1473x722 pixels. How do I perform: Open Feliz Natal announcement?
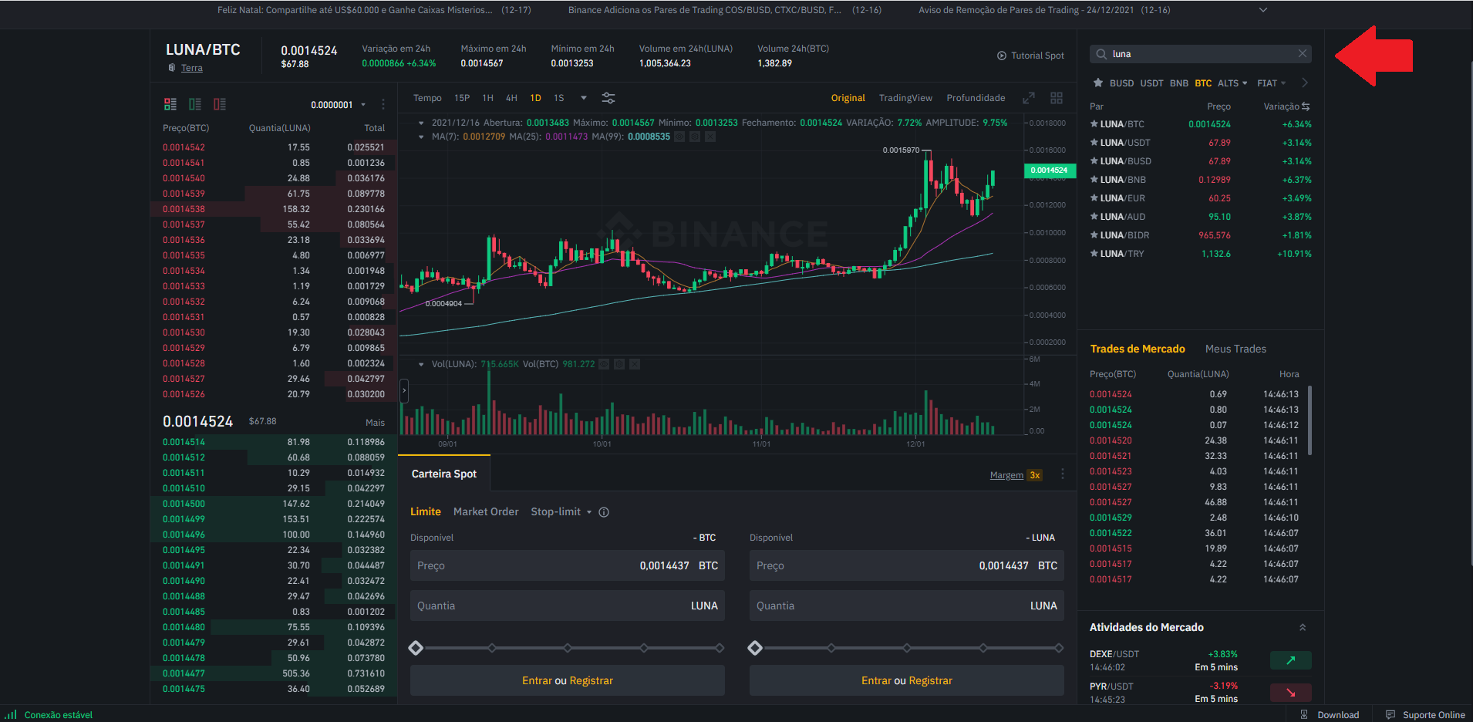click(373, 10)
